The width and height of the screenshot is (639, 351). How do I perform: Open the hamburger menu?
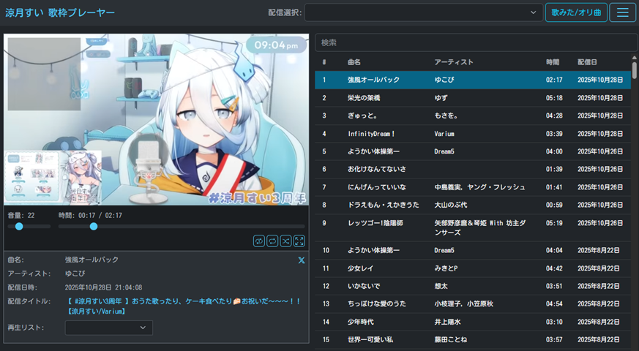(622, 12)
